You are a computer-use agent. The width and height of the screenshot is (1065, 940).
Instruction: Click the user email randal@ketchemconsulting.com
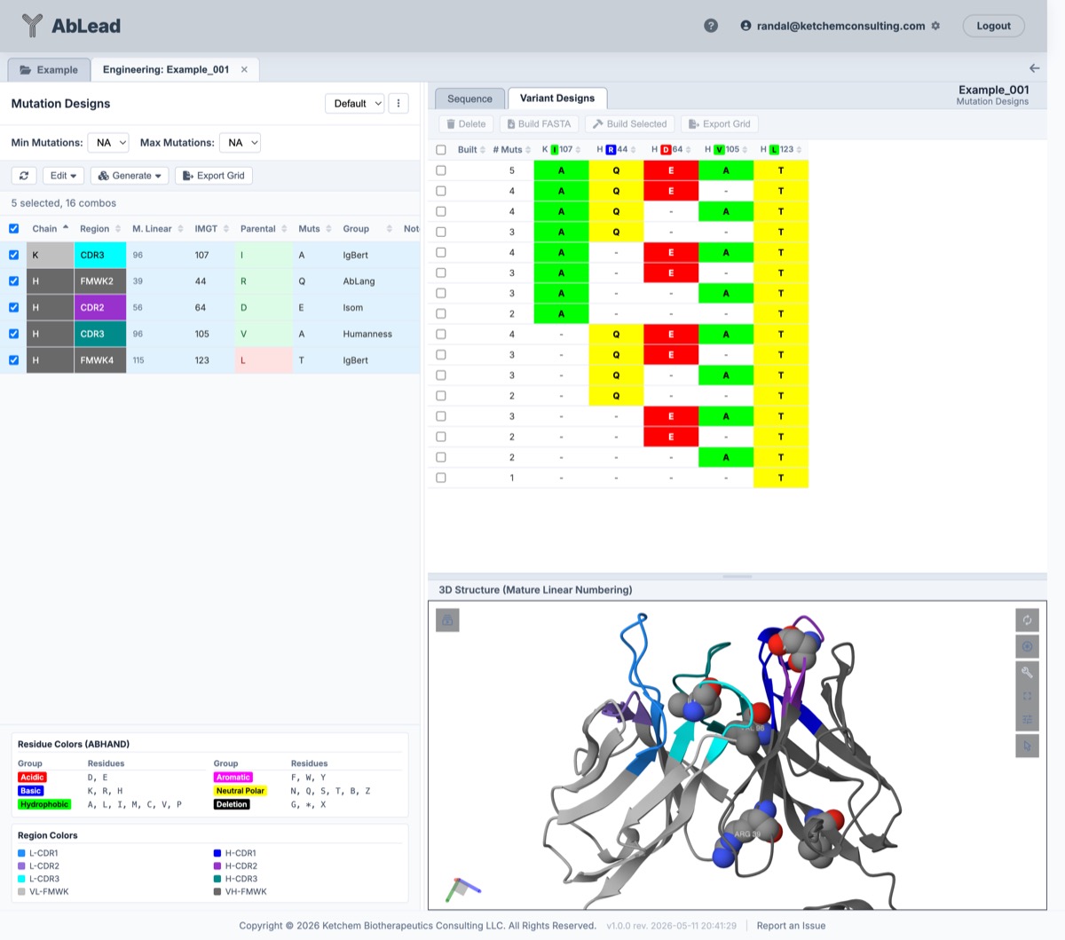[840, 26]
